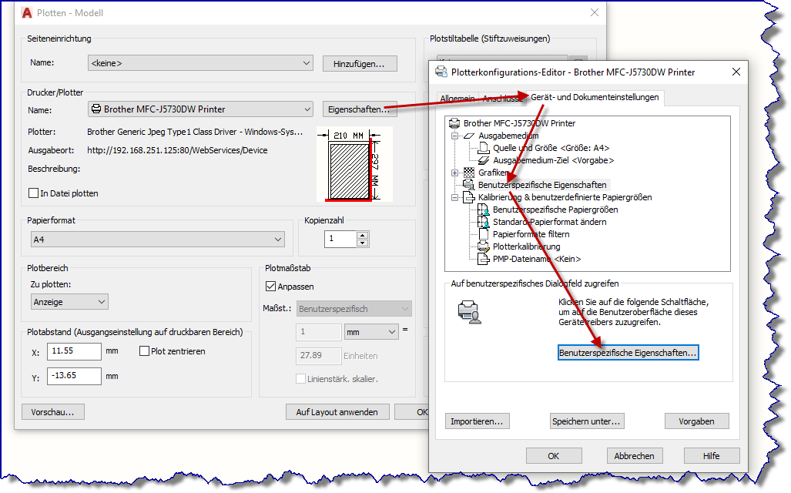
Task: Select Standard-Papierformat ändern tree item
Action: (549, 222)
